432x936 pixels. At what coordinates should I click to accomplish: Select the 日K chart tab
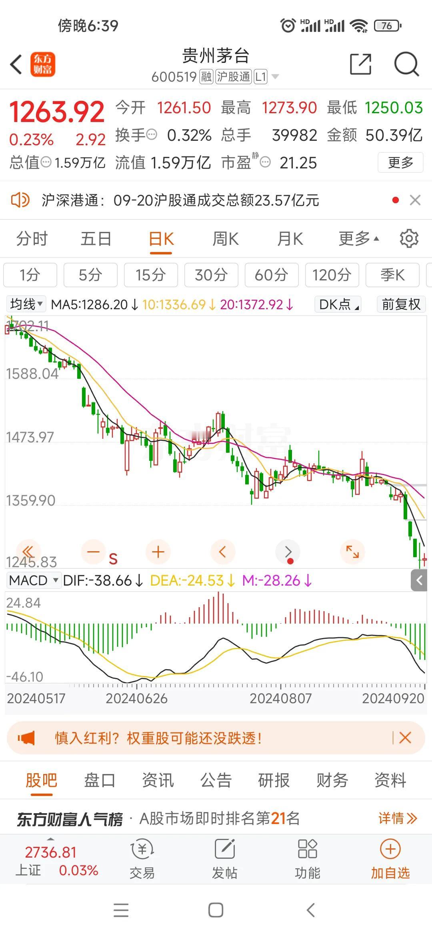(x=161, y=239)
